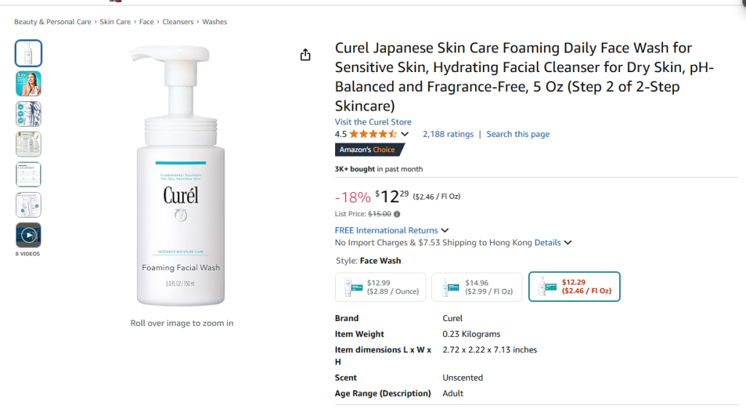Click the star rating icons

pyautogui.click(x=373, y=135)
